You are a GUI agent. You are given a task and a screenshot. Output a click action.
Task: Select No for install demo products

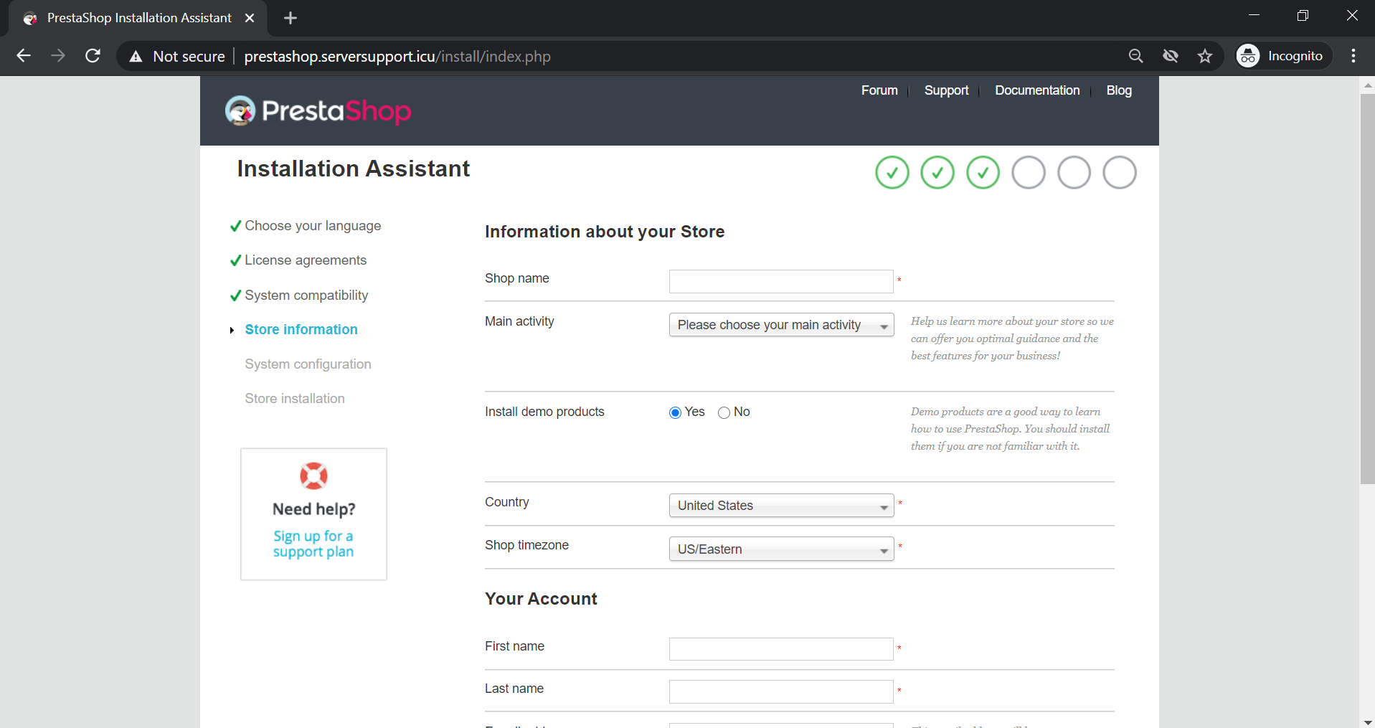click(x=724, y=412)
